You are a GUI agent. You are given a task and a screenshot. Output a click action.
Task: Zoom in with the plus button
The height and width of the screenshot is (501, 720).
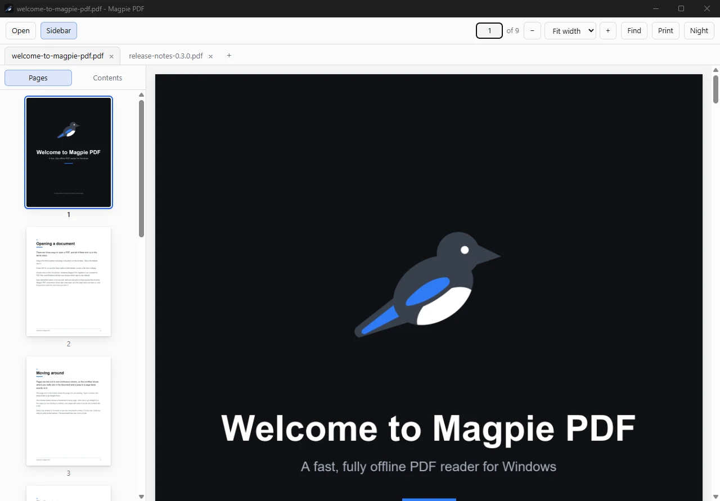pyautogui.click(x=608, y=31)
